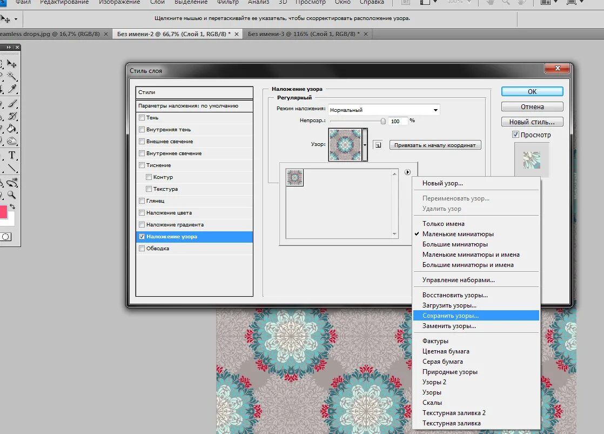Select the Line tool
The image size is (604, 434).
[x=12, y=168]
